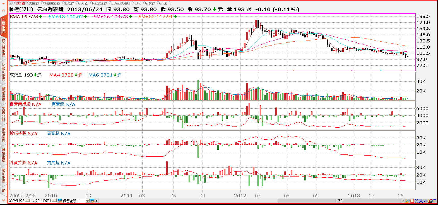
Task: Open the 量價指標 sidebar tab
Action: pyautogui.click(x=3, y=155)
